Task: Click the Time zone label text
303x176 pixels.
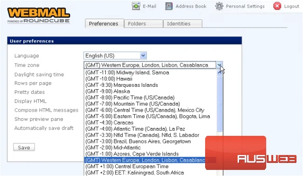Action: click(x=27, y=65)
